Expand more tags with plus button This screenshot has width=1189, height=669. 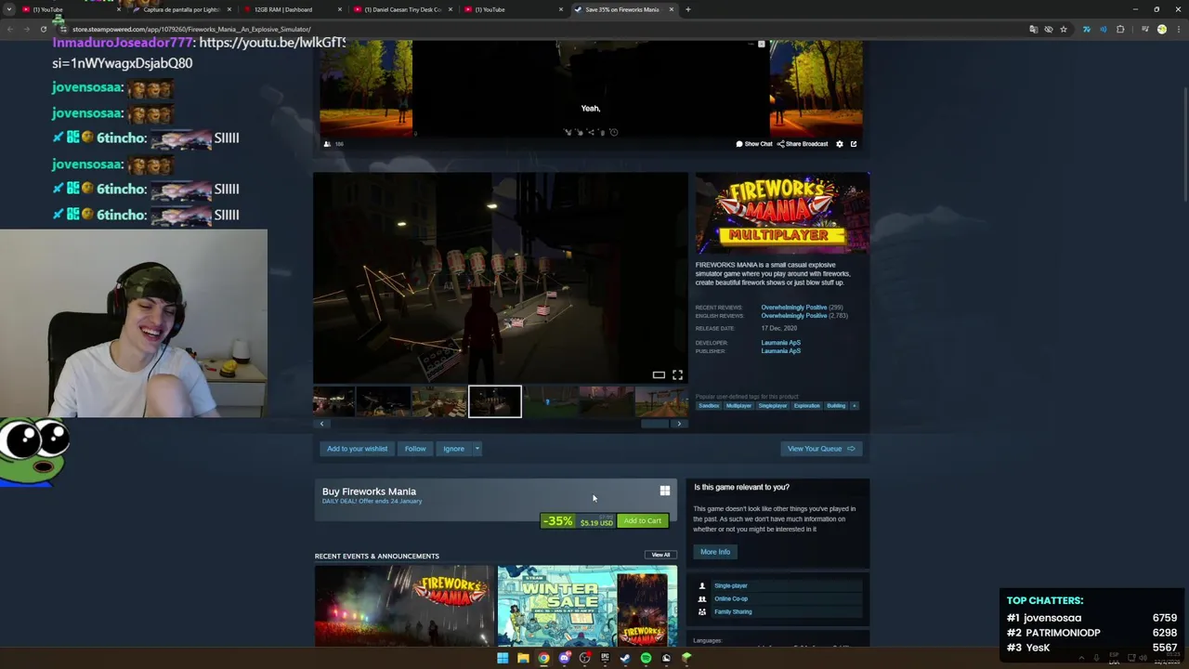[x=855, y=406]
